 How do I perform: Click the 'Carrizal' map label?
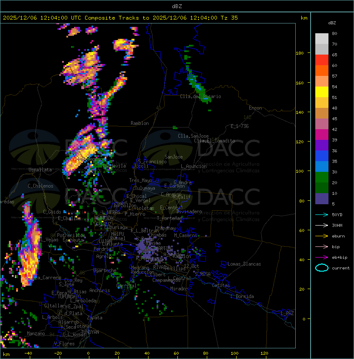[x=126, y=286]
